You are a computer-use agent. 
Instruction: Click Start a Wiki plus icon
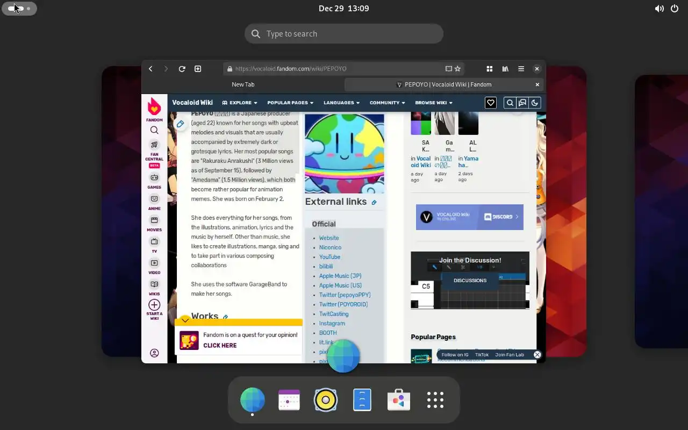pyautogui.click(x=154, y=305)
